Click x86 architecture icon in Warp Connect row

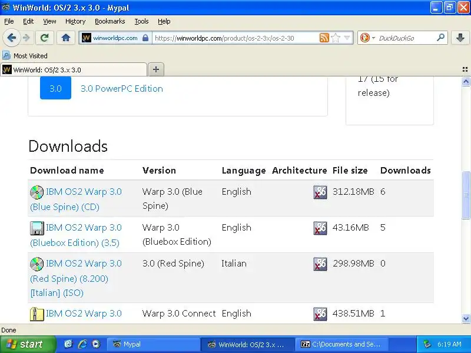point(320,314)
